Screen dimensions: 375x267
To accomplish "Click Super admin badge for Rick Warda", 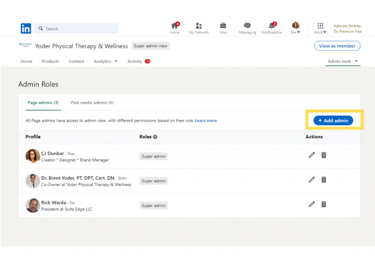I will (x=153, y=205).
